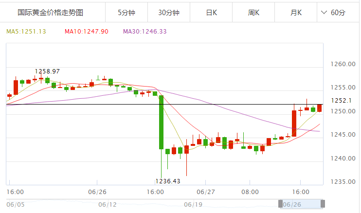Image resolution: width=361 pixels, height=213 pixels.
Task: Click right handle of timeline range slider
Action: click(x=322, y=204)
